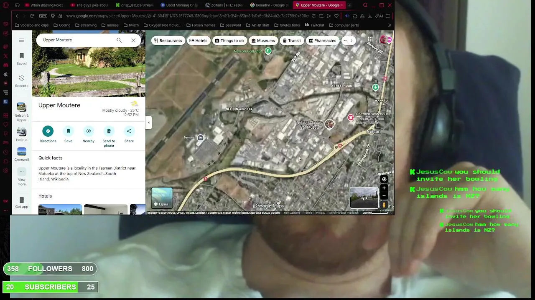Open the computer parts bookmark folder

pos(344,25)
